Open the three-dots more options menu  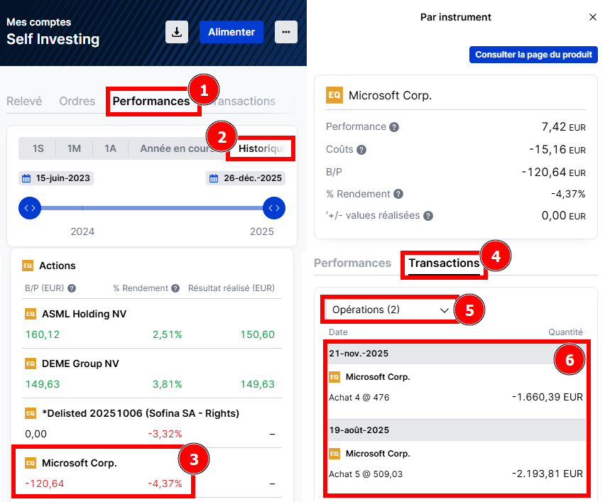(x=285, y=32)
